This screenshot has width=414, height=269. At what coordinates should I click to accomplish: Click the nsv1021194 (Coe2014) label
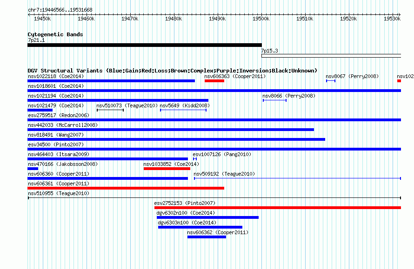tap(56, 96)
